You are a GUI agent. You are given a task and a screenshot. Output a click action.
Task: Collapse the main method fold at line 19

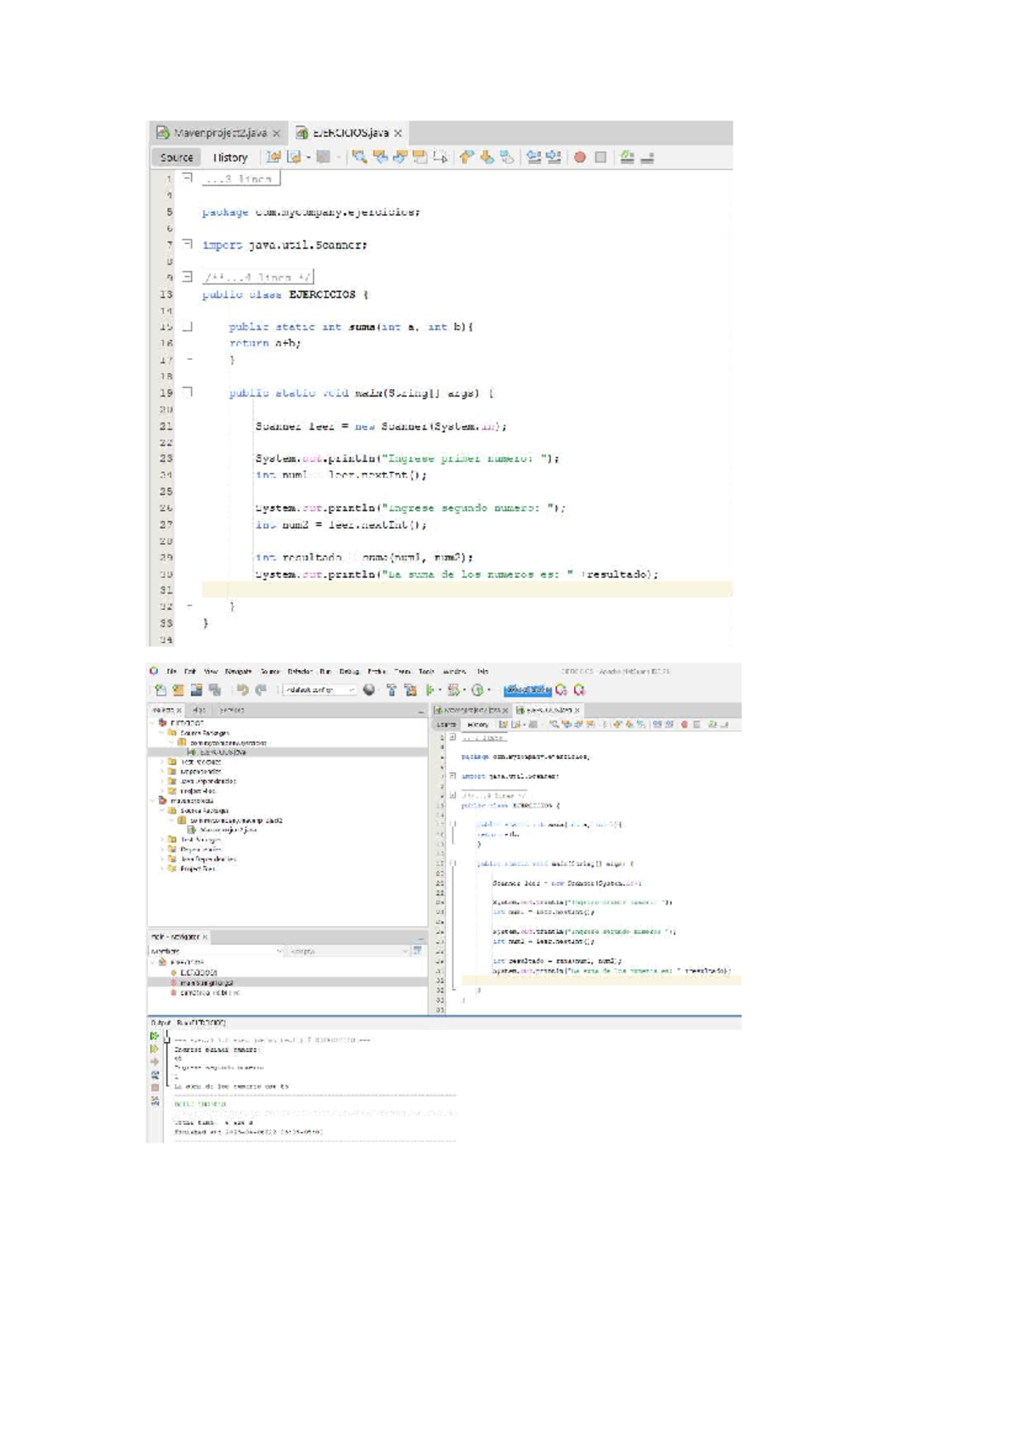(x=187, y=392)
